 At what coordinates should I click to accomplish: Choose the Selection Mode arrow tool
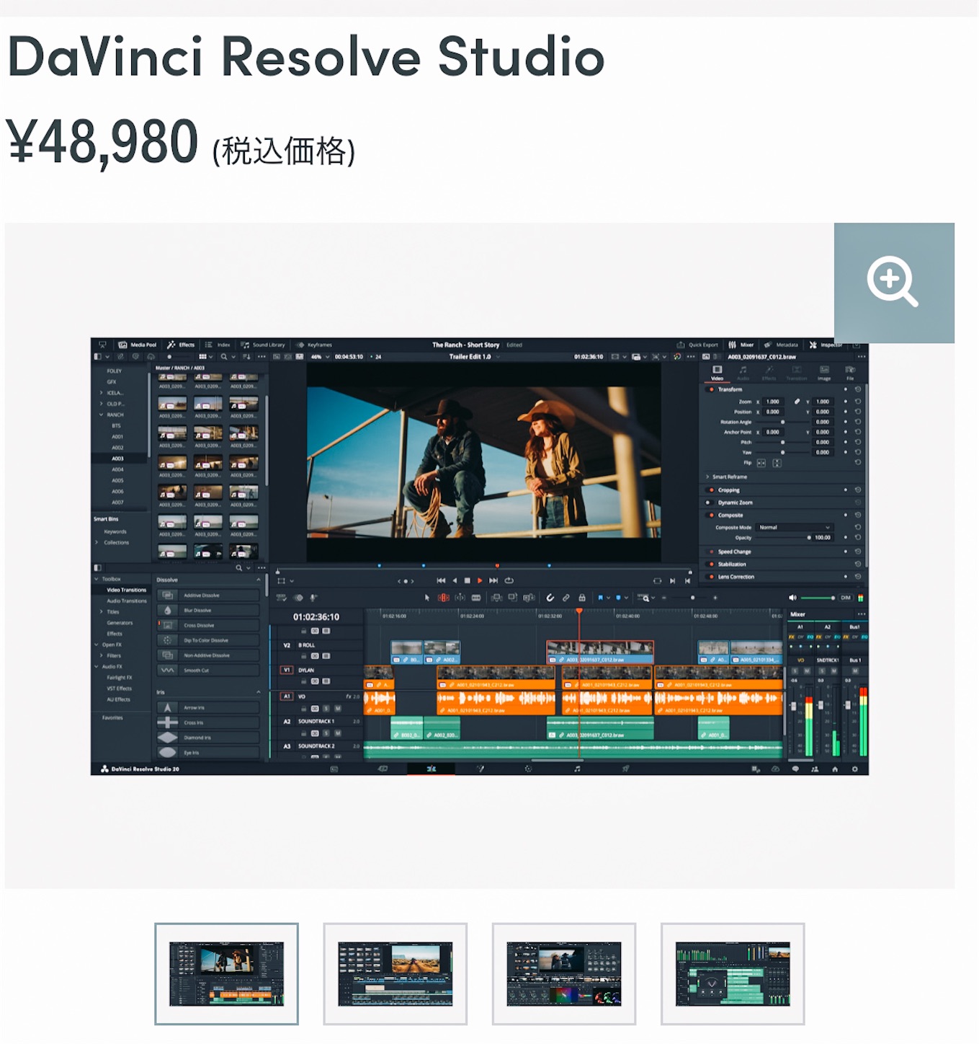(427, 598)
